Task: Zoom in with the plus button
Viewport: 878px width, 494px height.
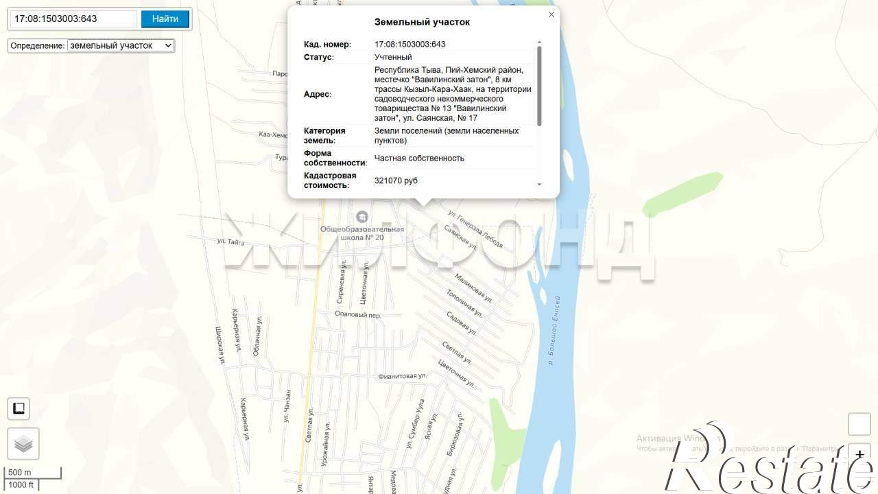Action: tap(859, 454)
